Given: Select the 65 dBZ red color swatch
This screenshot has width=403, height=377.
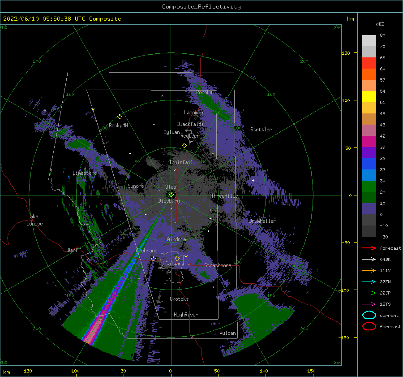Looking at the screenshot, I should 369,63.
